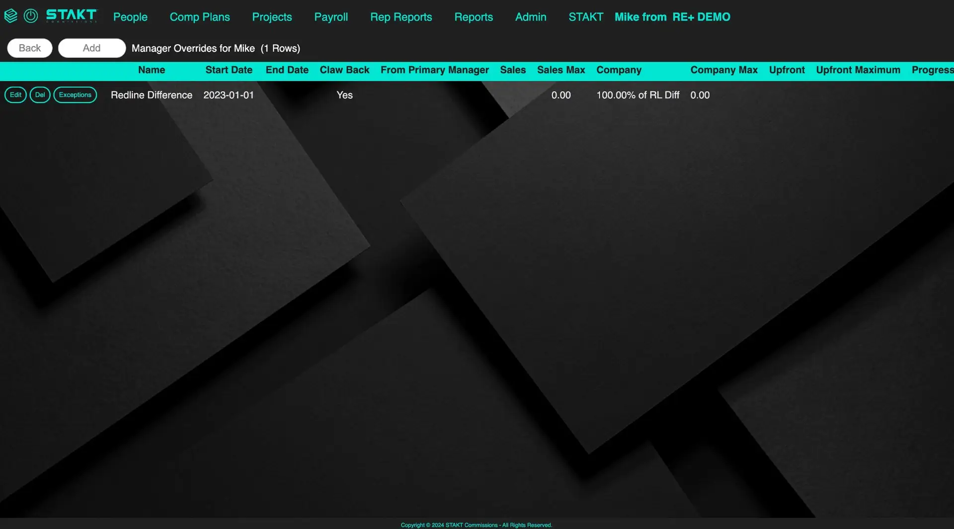This screenshot has width=954, height=529.
Task: Select the Sales Max 0.00 cell
Action: [x=561, y=95]
